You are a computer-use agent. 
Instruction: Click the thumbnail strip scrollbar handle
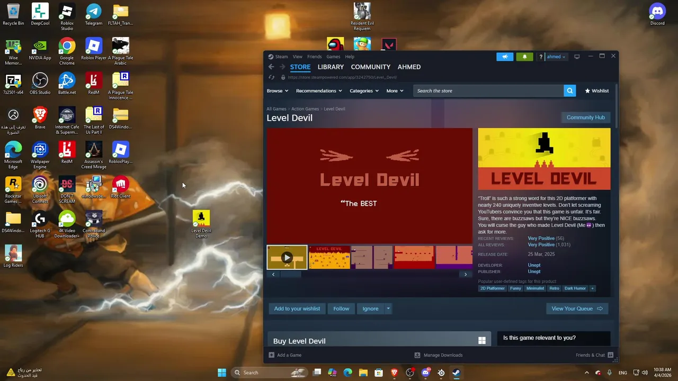click(290, 274)
